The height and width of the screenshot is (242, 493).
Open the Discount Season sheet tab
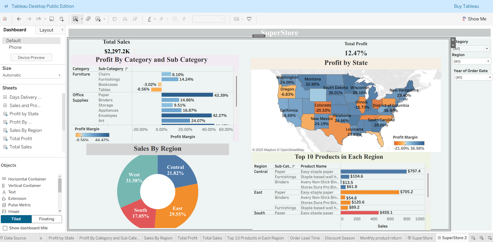coord(340,238)
